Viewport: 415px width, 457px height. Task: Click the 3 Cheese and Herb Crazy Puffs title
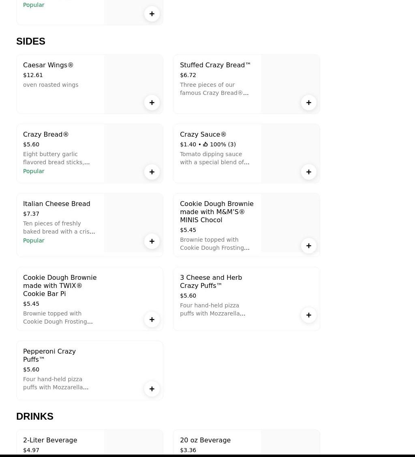click(x=211, y=281)
